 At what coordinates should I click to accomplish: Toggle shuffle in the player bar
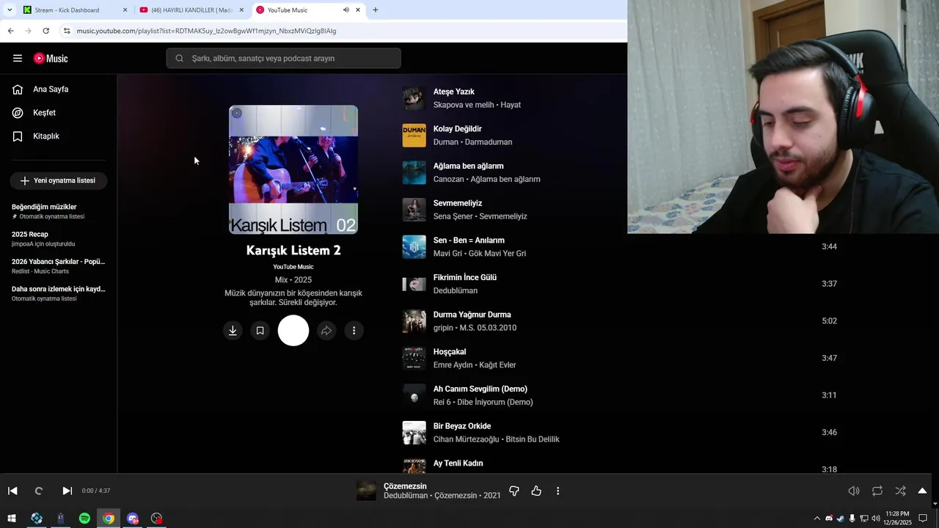pyautogui.click(x=900, y=491)
